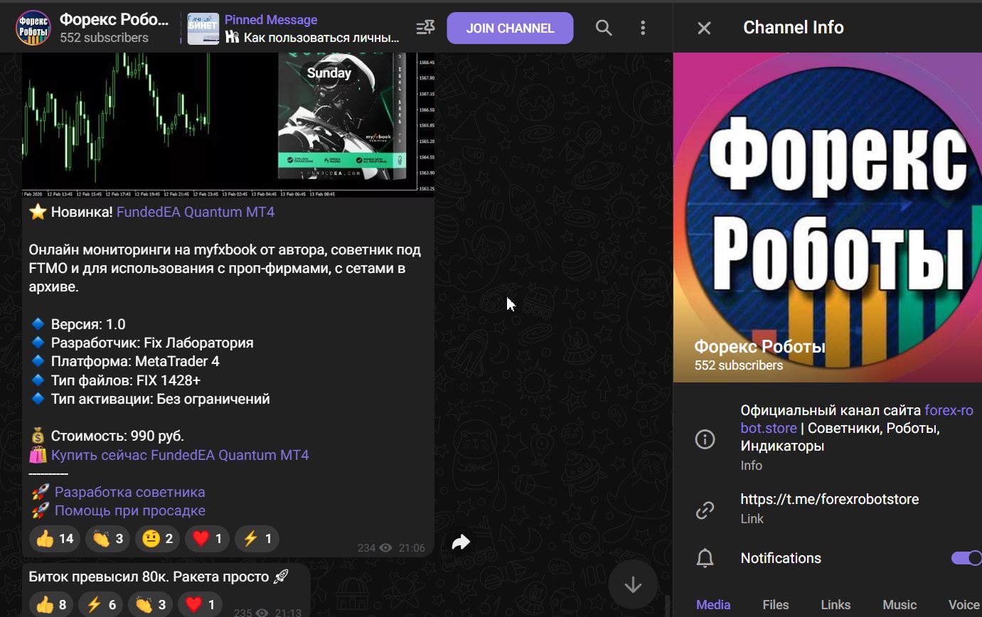This screenshot has height=617, width=982.
Task: Click the Channel Info panel title
Action: (794, 28)
